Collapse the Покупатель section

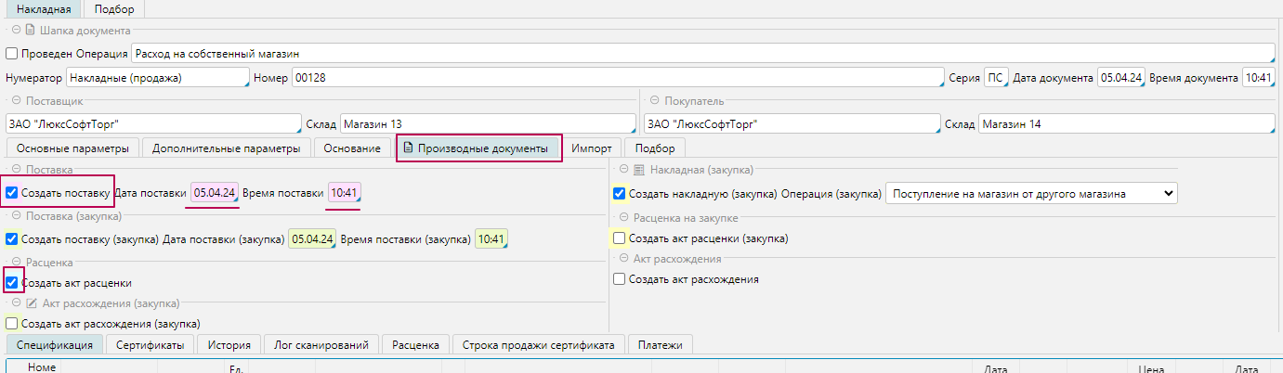pos(654,100)
